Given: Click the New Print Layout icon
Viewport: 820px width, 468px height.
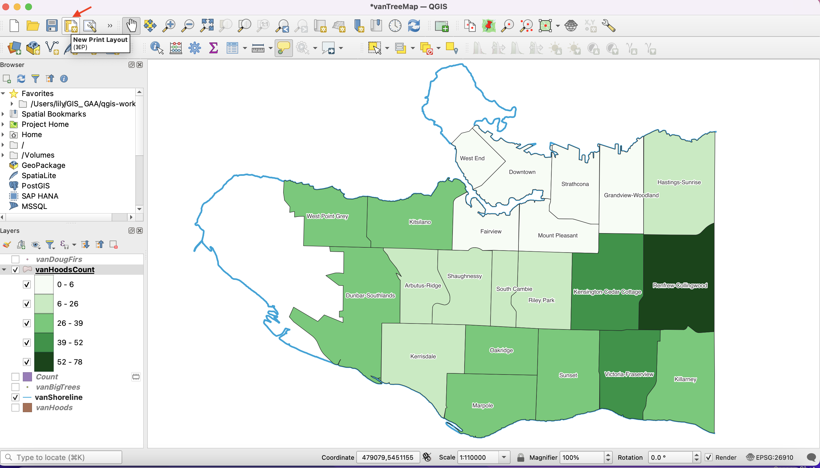Looking at the screenshot, I should pyautogui.click(x=71, y=26).
